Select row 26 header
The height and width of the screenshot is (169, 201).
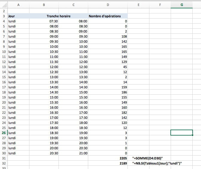click(4, 133)
